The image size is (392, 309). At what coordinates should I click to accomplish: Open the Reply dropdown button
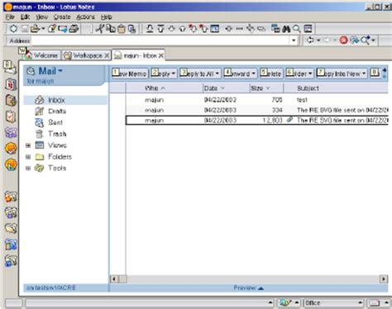click(x=164, y=74)
